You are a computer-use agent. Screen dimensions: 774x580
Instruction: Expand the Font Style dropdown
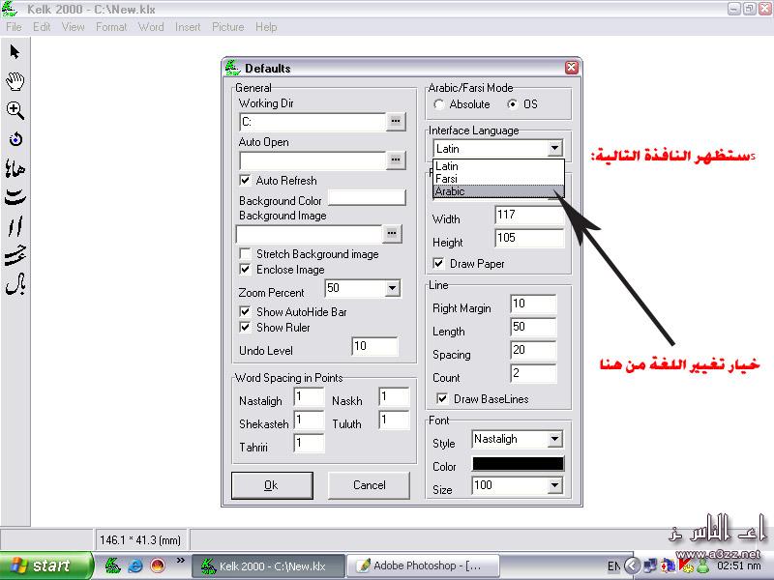[554, 439]
